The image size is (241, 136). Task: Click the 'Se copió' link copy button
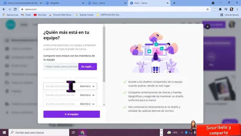pyautogui.click(x=87, y=66)
